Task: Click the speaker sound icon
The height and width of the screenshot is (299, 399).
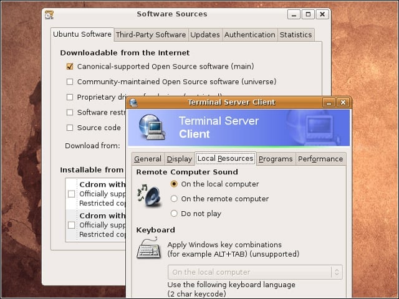Action: coord(149,196)
